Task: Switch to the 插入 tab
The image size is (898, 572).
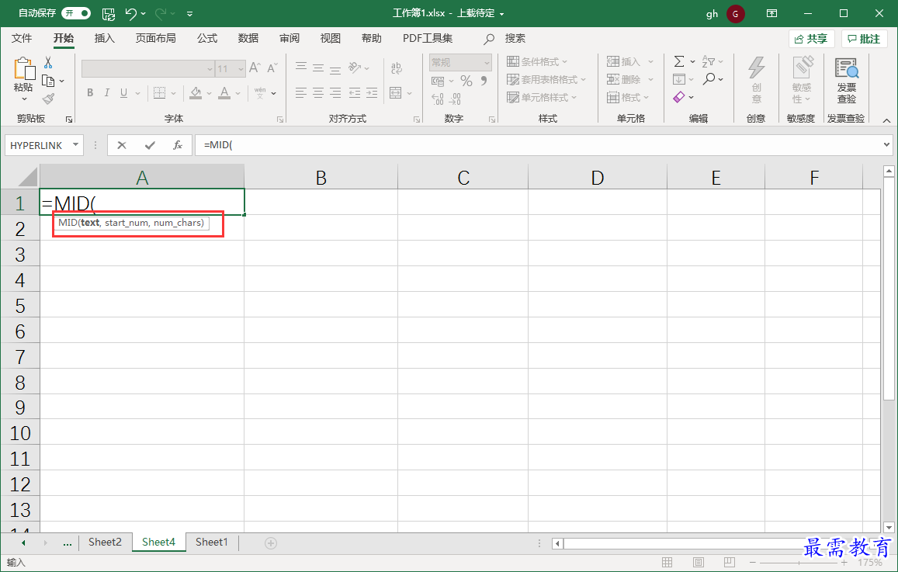Action: coord(104,38)
